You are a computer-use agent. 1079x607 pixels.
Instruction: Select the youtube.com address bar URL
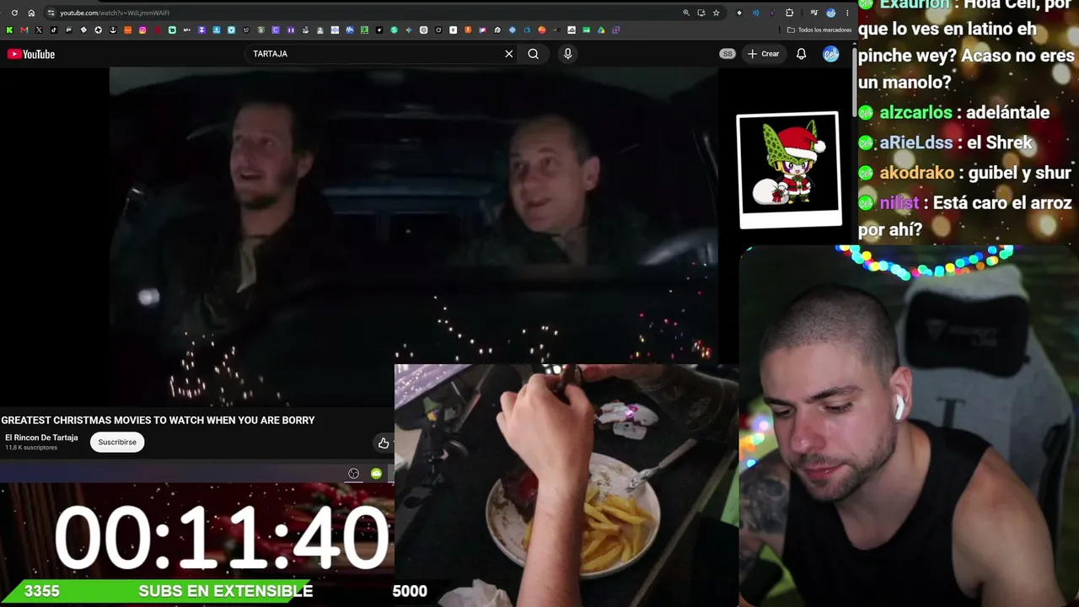tap(115, 13)
